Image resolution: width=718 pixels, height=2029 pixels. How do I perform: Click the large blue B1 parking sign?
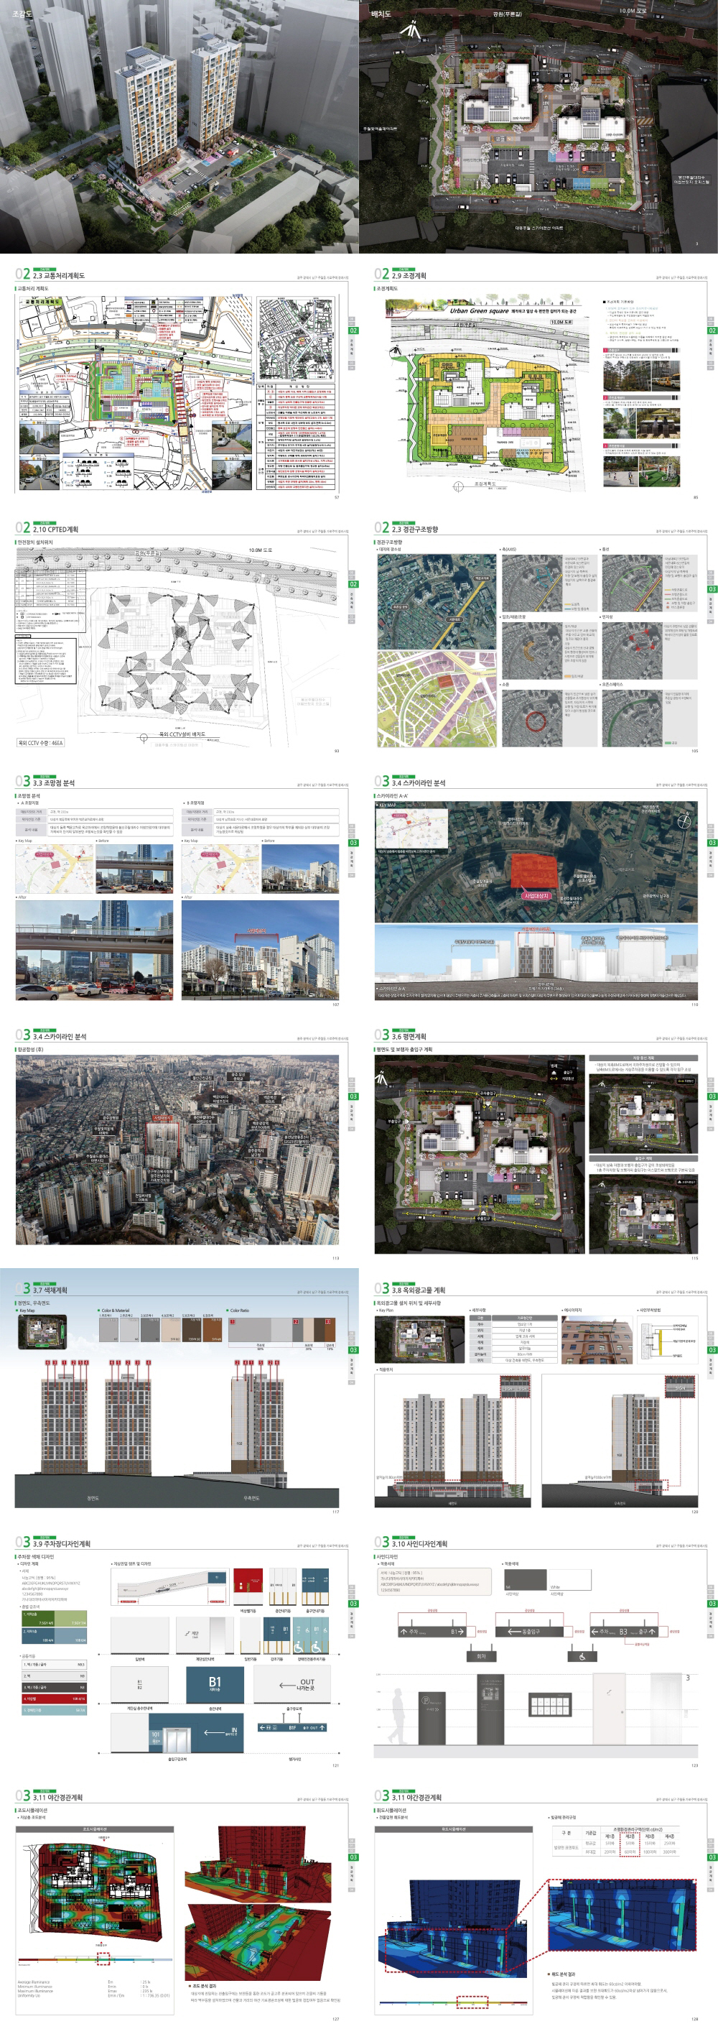214,1683
